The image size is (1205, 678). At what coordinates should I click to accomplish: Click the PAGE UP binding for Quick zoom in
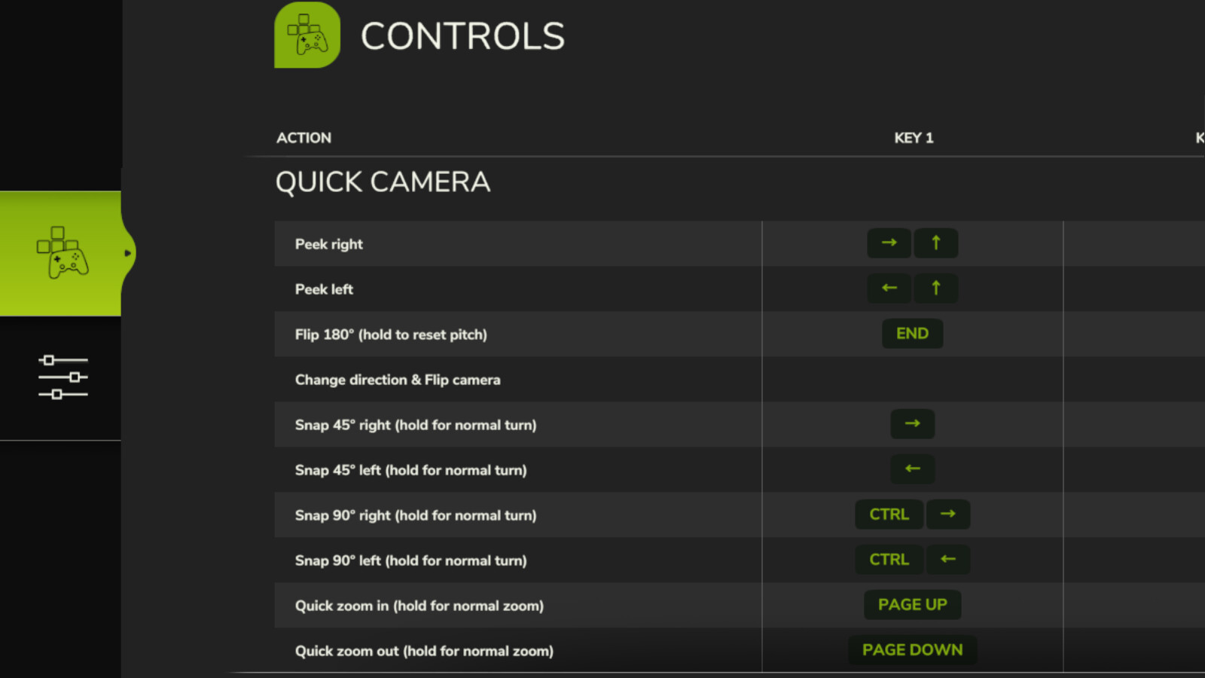click(912, 605)
